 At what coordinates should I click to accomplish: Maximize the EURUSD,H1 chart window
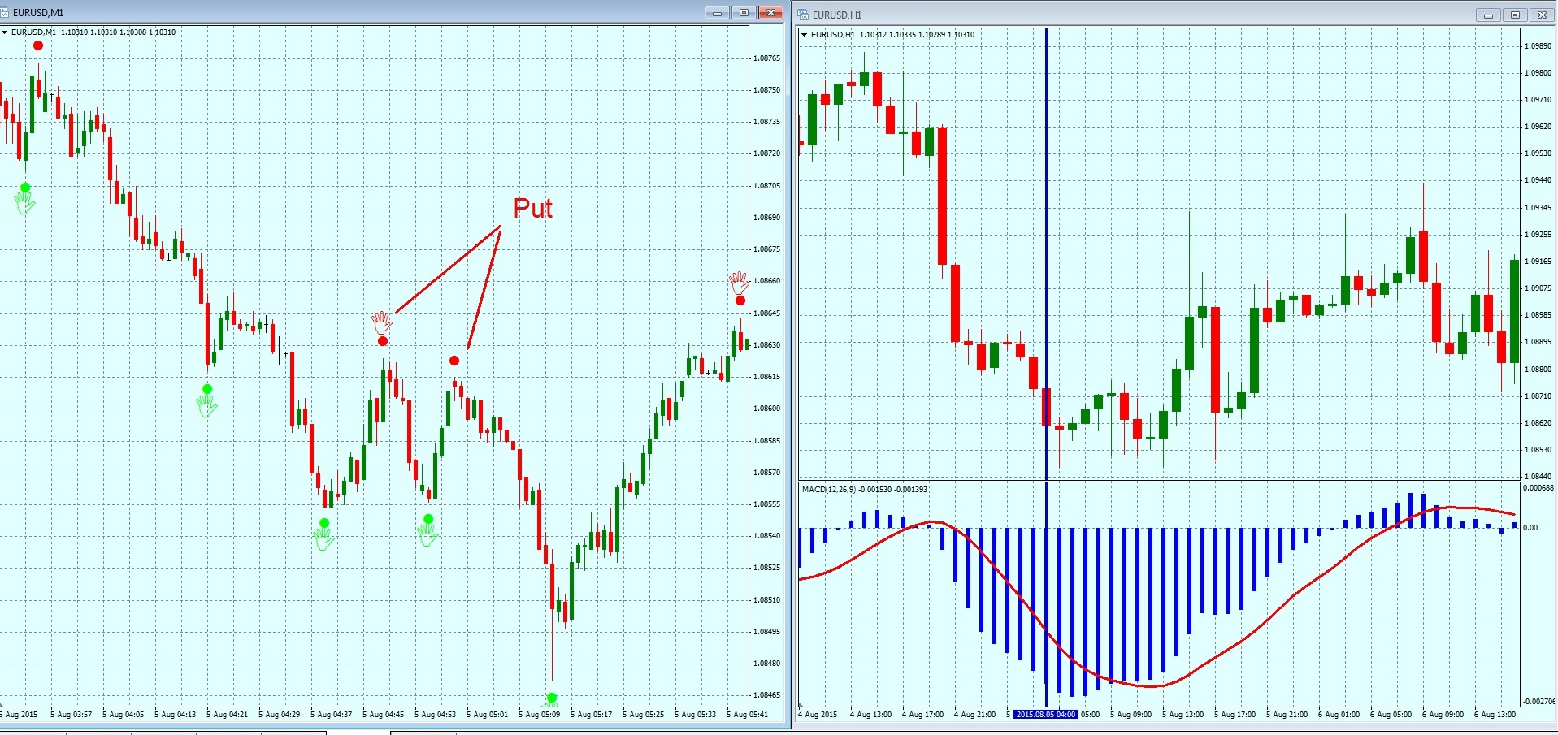[x=1515, y=15]
